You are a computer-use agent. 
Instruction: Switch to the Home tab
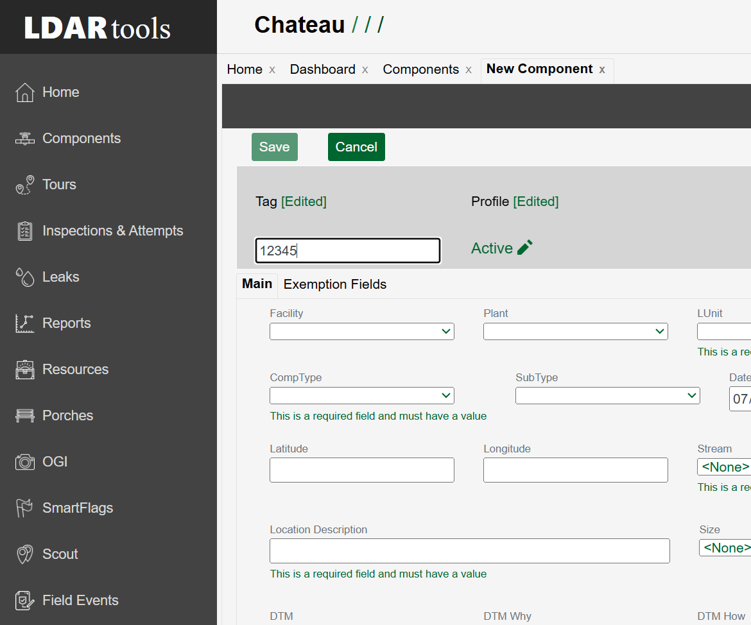coord(245,69)
